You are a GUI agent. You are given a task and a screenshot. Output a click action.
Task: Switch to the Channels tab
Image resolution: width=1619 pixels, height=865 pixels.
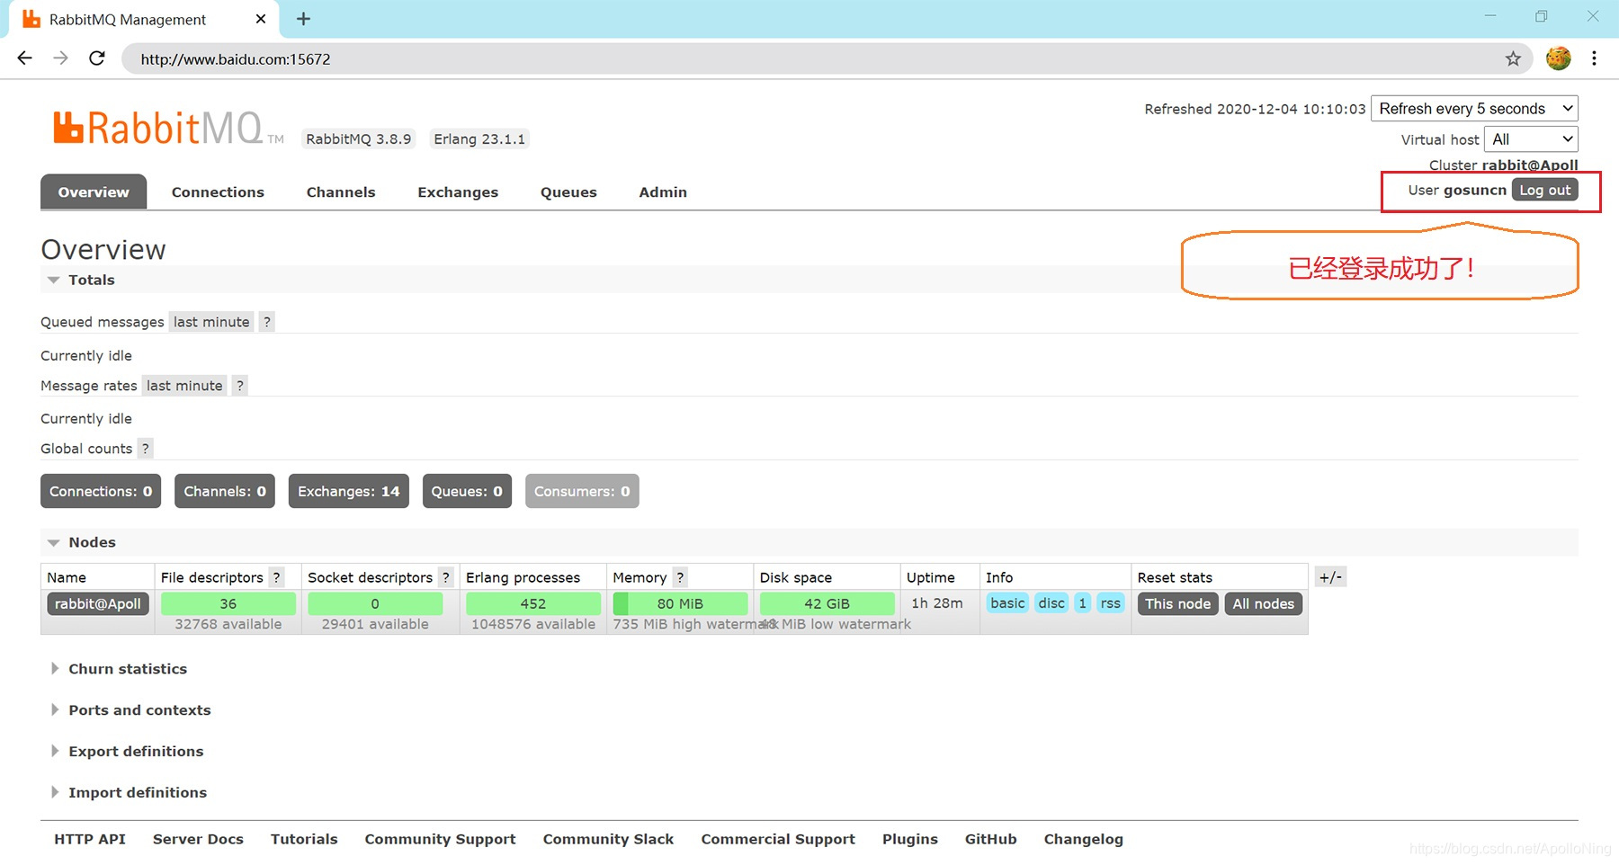tap(341, 192)
